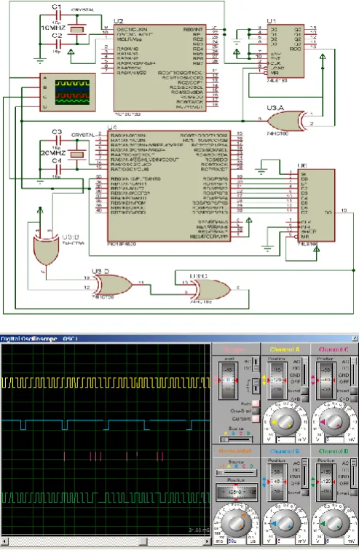Image resolution: width=359 pixels, height=553 pixels.
Task: Toggle the Trigger Auto button
Action: click(x=256, y=403)
